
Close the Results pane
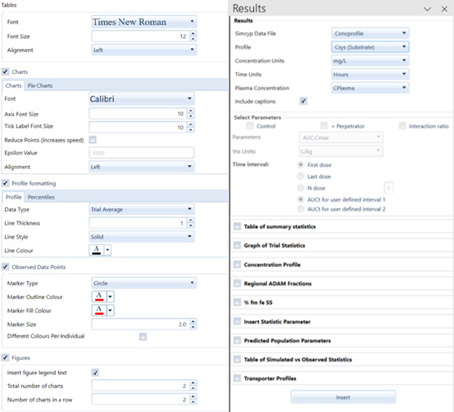[444, 9]
